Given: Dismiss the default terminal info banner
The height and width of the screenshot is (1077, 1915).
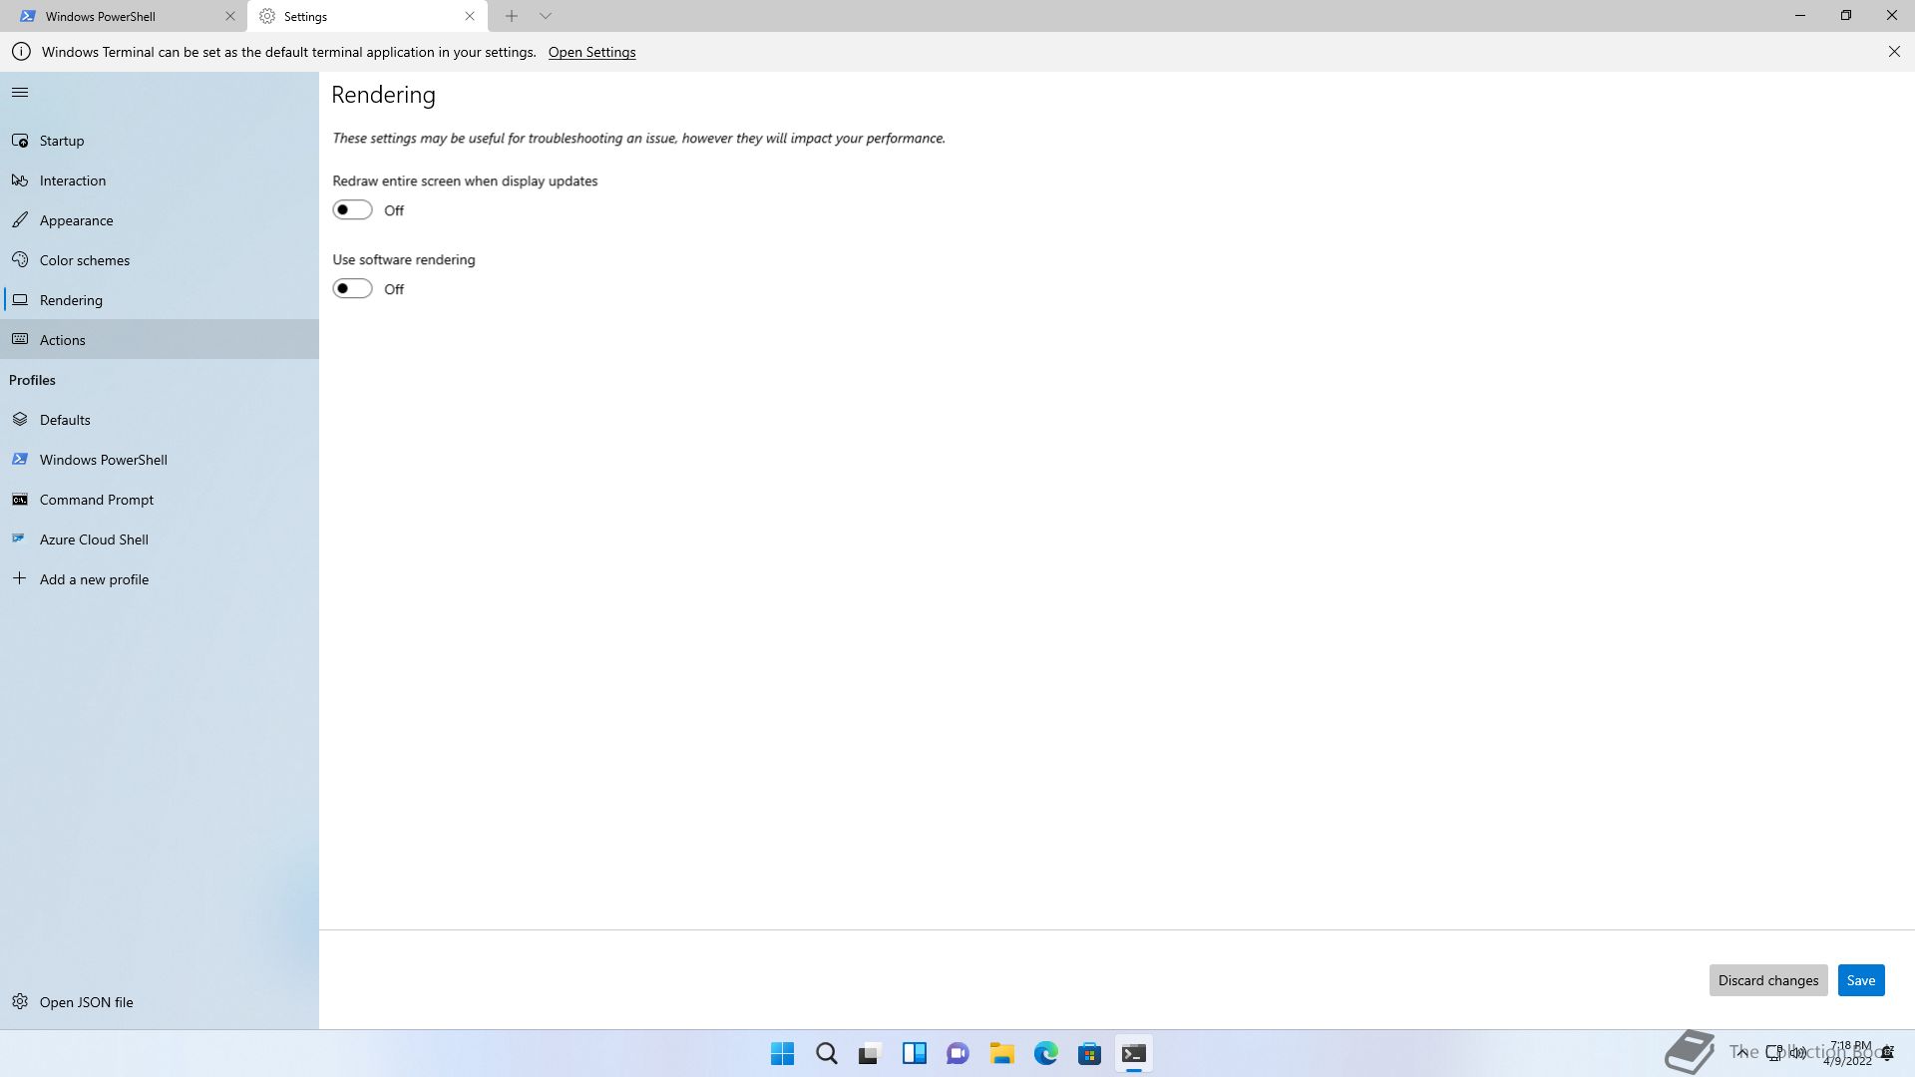Looking at the screenshot, I should pos(1894,52).
